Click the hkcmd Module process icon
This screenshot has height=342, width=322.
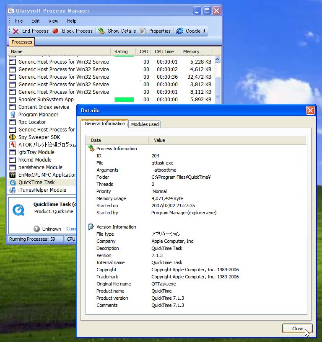[13, 160]
